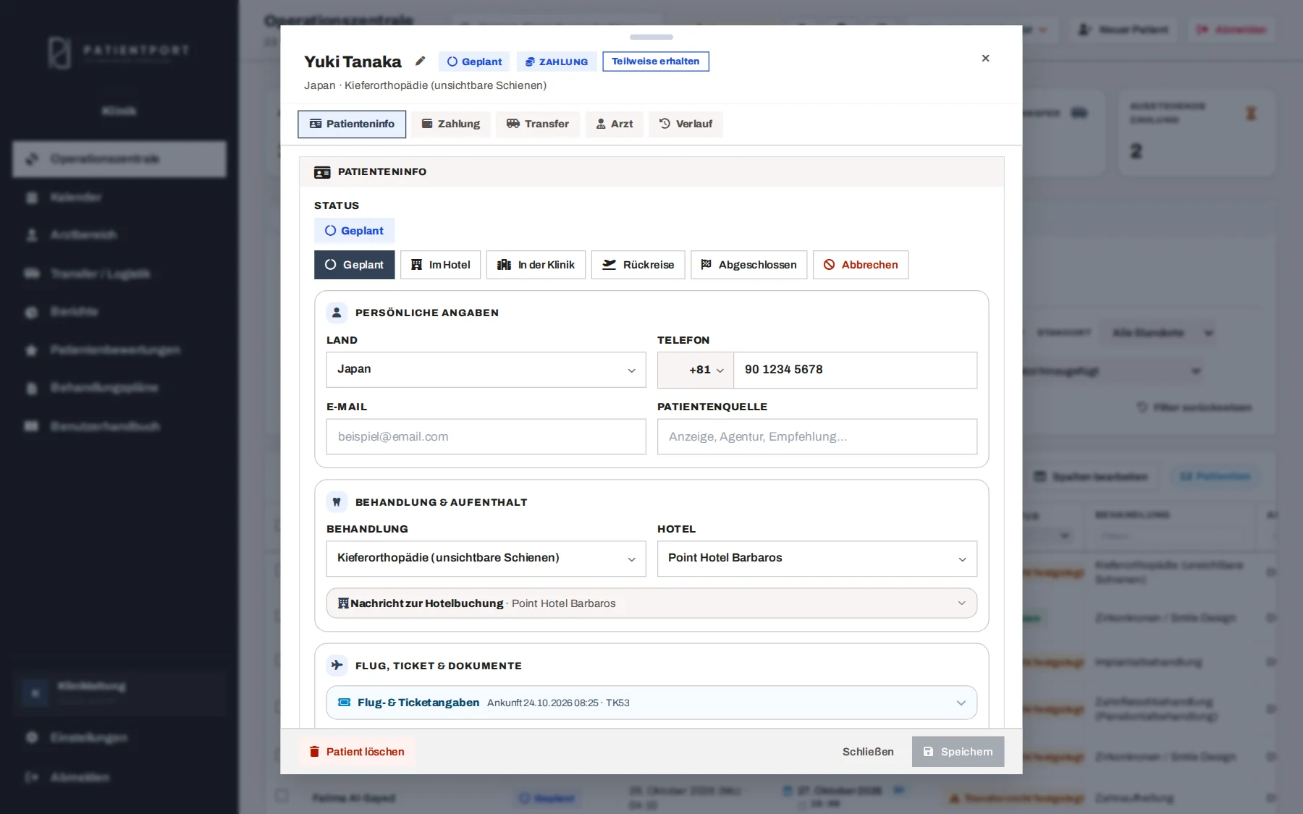1303x814 pixels.
Task: Open the Land dropdown showing Japan
Action: coord(486,370)
